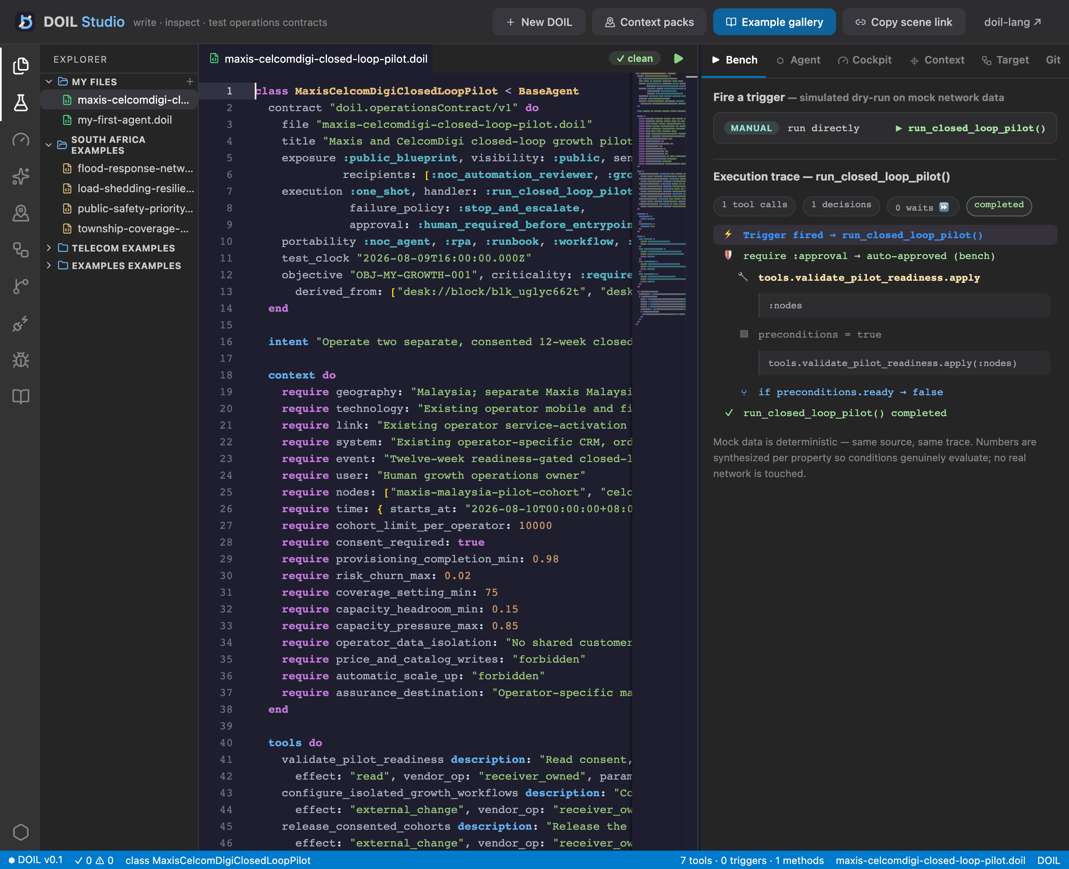1069x869 pixels.
Task: Open maxis-celcomdigi-cl... in MY FILES
Action: (119, 100)
